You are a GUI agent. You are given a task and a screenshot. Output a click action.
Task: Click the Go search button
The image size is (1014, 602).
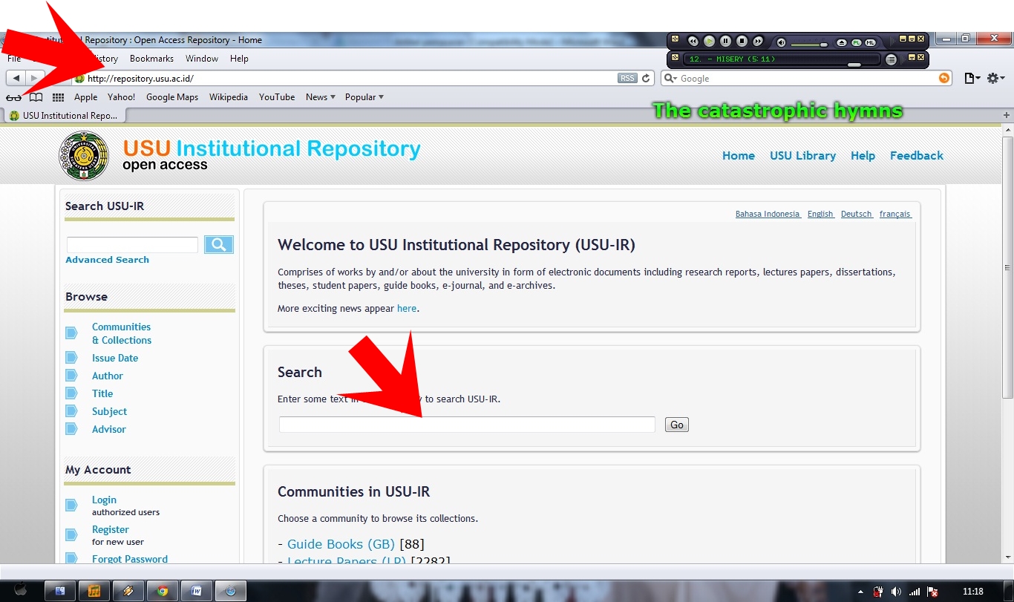pos(677,425)
